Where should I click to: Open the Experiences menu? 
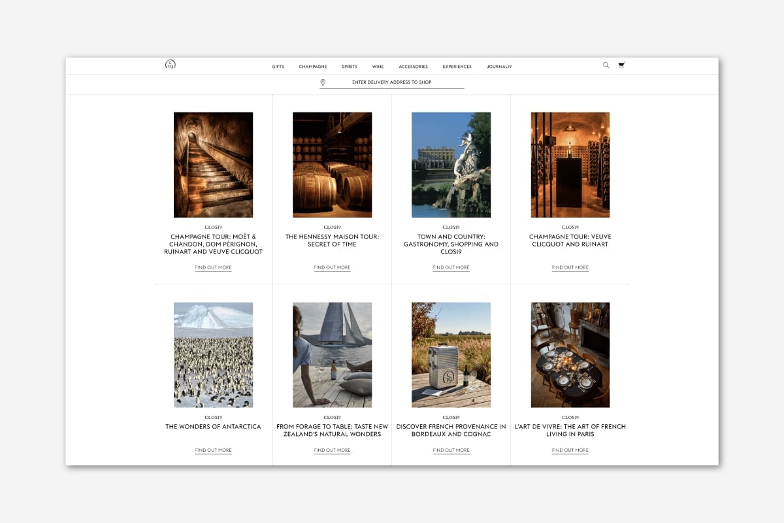pos(457,67)
